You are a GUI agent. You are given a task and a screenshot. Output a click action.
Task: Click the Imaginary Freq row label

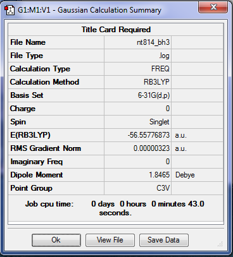coord(37,162)
